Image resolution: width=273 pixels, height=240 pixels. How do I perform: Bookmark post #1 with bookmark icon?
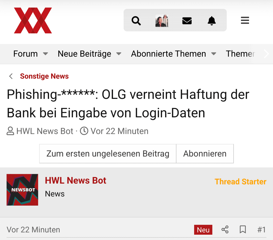(243, 230)
